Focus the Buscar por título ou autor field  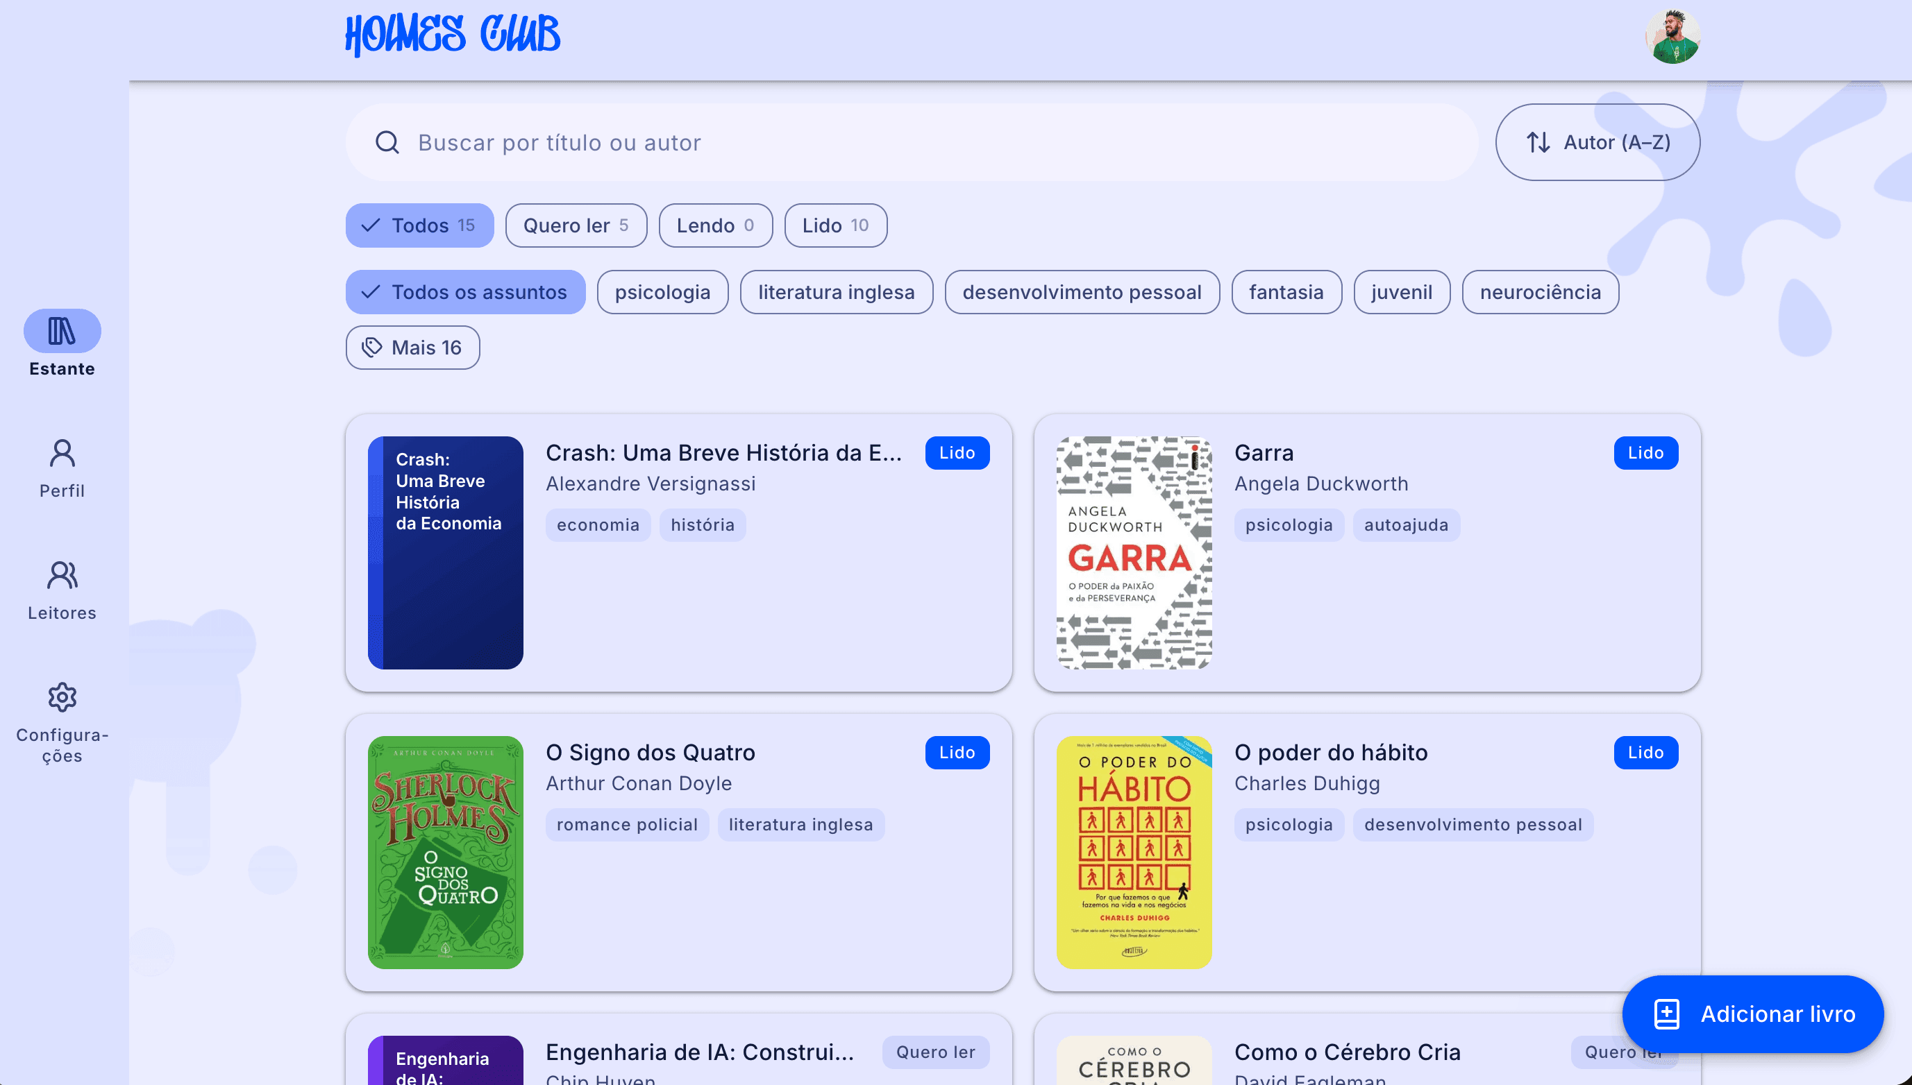(x=912, y=142)
